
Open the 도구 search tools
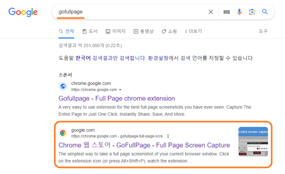click(x=263, y=31)
